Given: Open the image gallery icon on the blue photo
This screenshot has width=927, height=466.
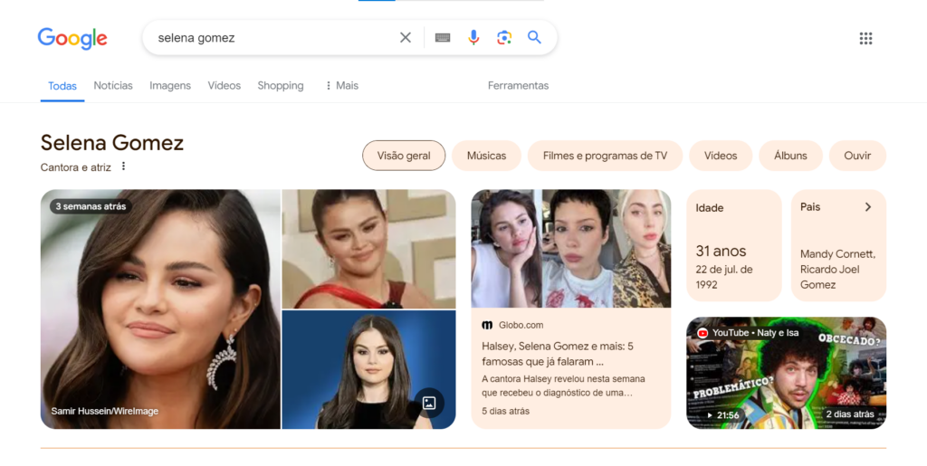Looking at the screenshot, I should coord(429,403).
